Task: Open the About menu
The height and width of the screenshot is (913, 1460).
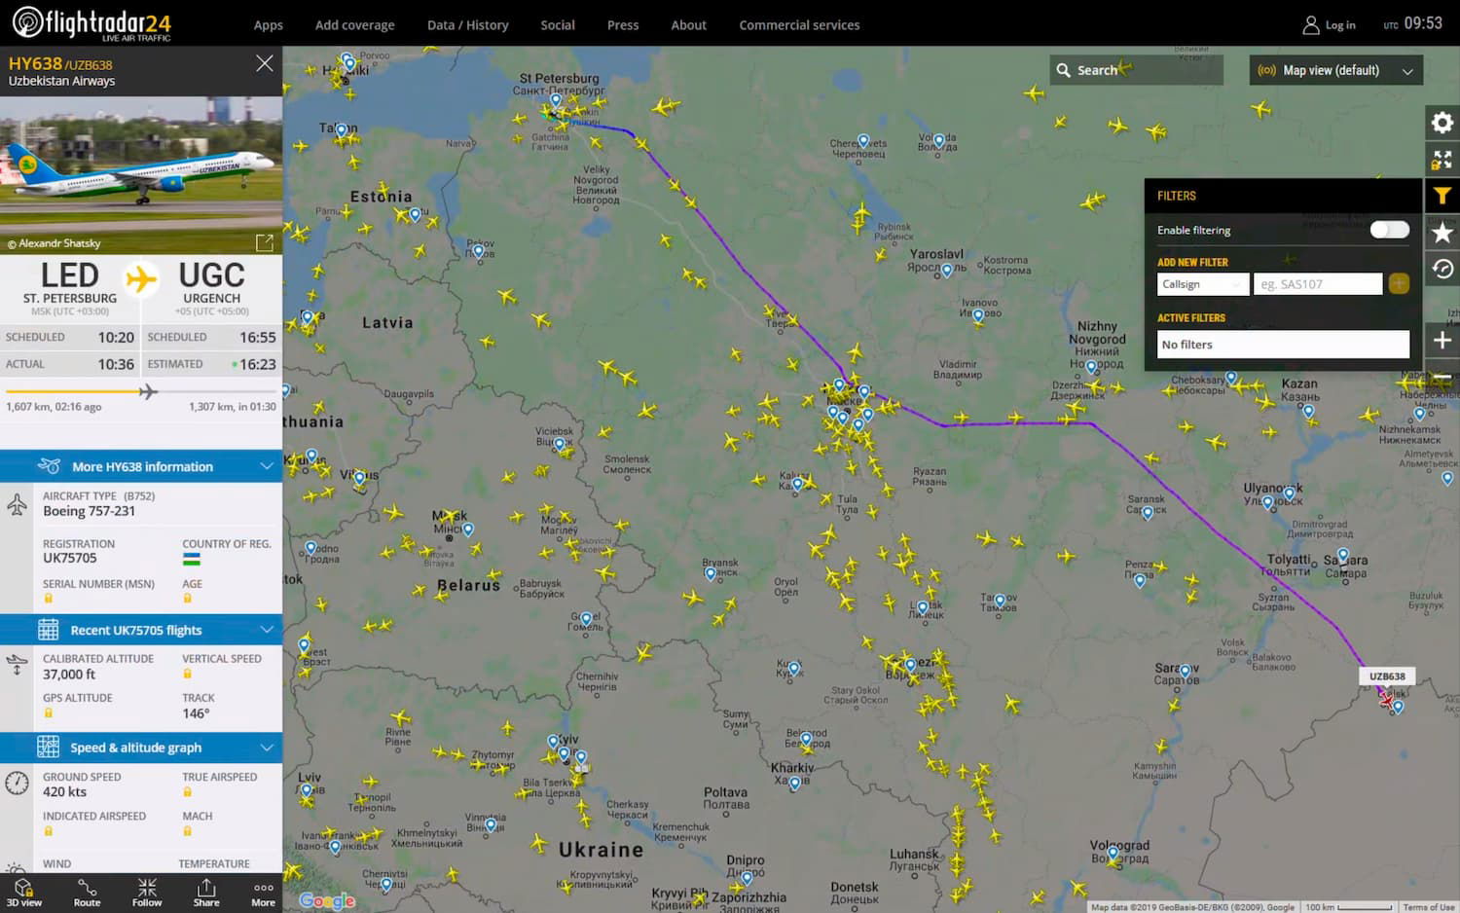Action: [688, 25]
